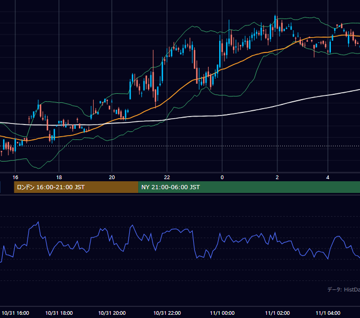Click the 11/1 00:00 time label

click(222, 313)
